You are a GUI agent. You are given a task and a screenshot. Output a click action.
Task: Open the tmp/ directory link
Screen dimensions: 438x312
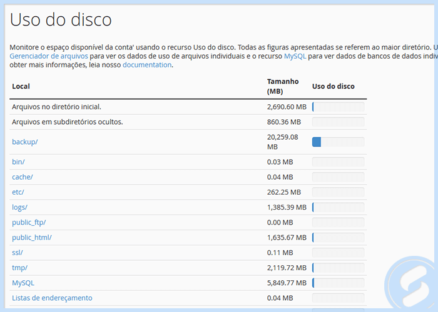coord(19,268)
